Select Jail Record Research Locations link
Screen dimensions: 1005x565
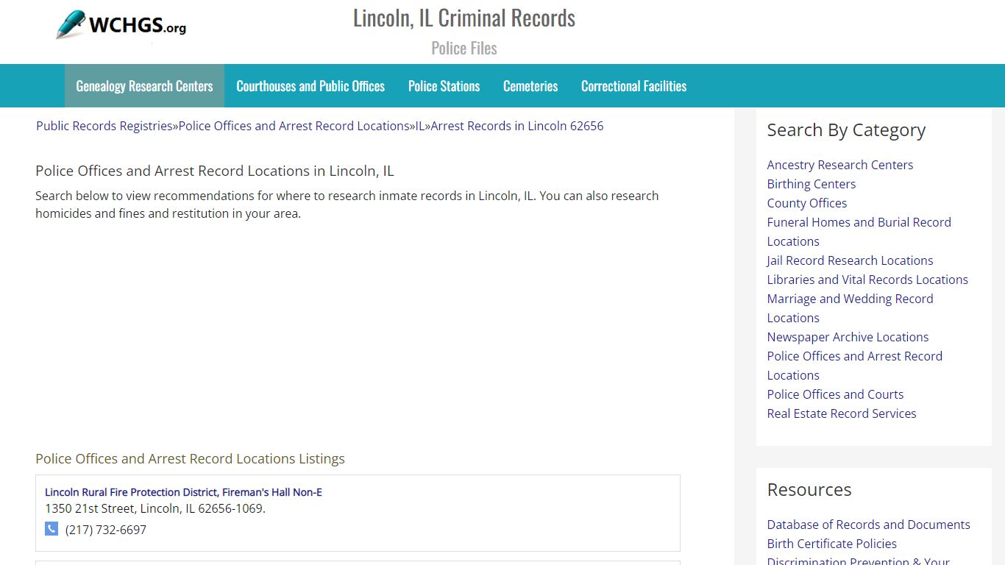pos(850,260)
